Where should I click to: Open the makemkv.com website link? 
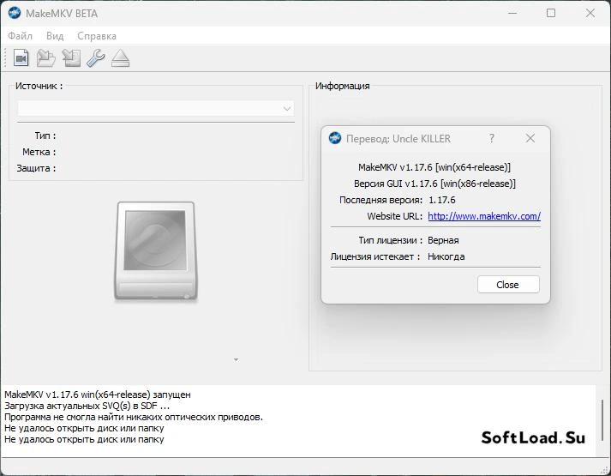coord(484,216)
